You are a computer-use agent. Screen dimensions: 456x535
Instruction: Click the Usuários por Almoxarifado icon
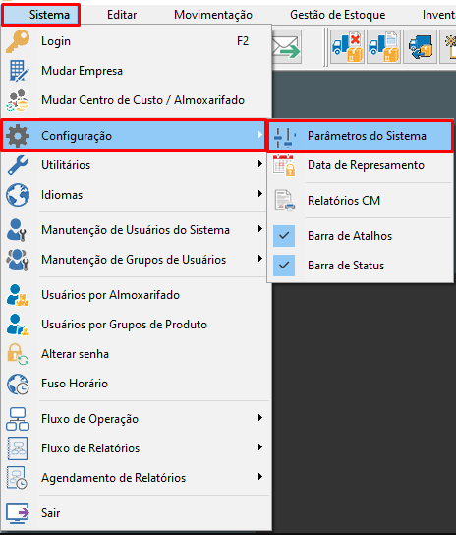[x=18, y=295]
